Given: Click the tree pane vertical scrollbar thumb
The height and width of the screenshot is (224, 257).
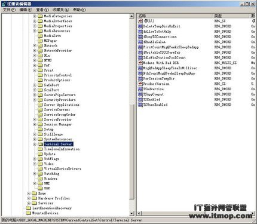Looking at the screenshot, I should click(131, 151).
